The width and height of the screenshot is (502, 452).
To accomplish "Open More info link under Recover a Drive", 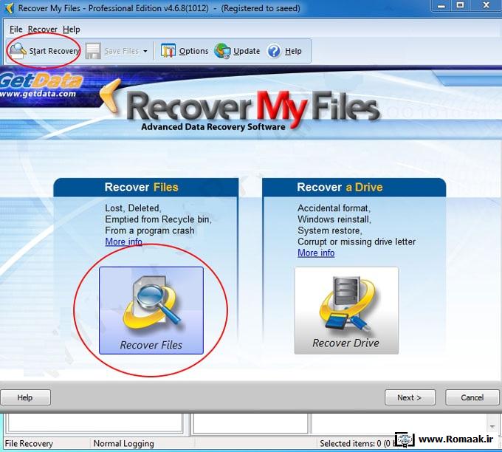I will [316, 253].
